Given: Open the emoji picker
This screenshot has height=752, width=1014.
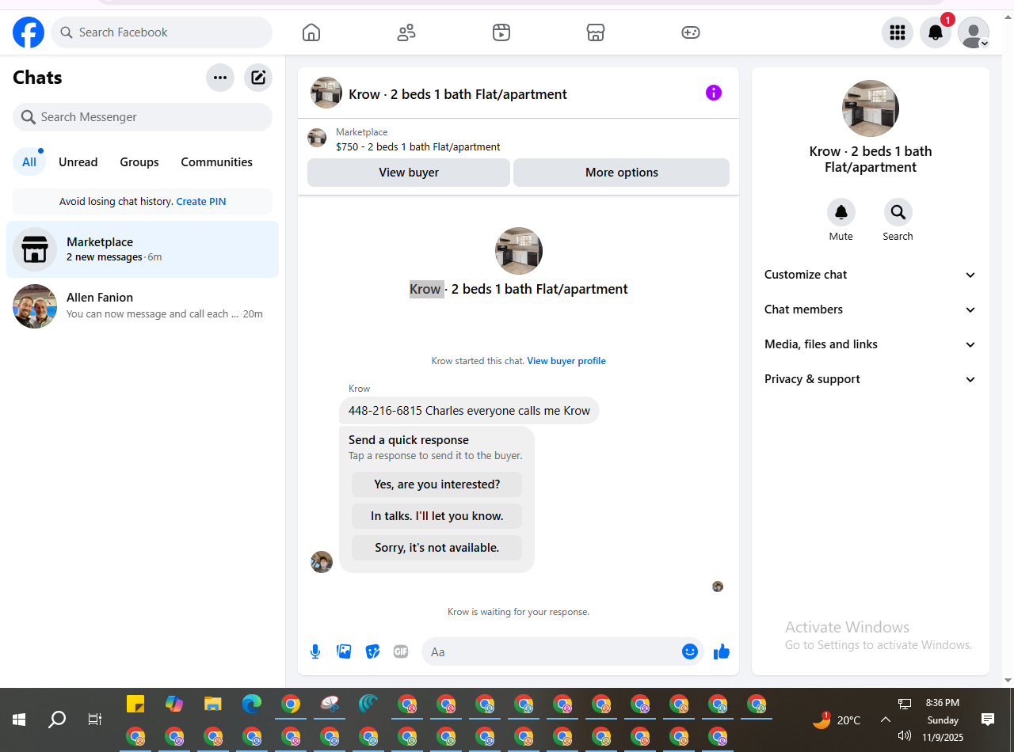Looking at the screenshot, I should (x=690, y=651).
